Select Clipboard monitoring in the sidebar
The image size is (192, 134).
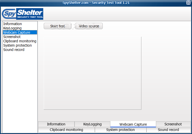pos(20,41)
